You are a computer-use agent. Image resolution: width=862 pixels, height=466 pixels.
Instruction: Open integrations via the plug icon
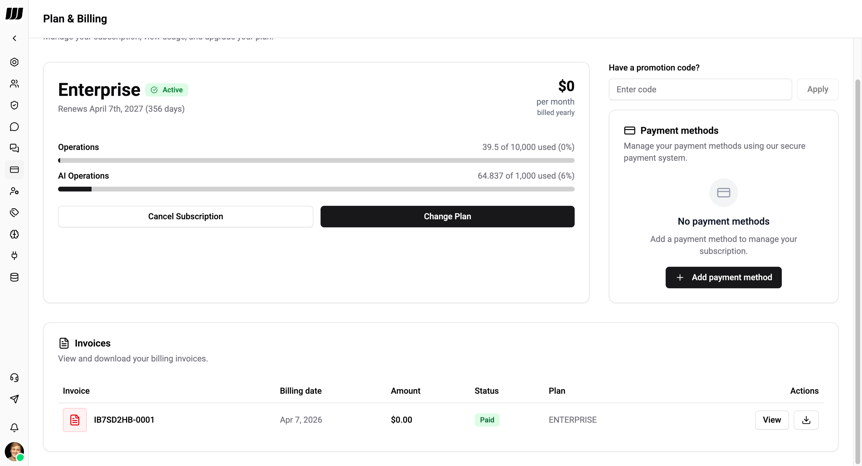point(14,255)
